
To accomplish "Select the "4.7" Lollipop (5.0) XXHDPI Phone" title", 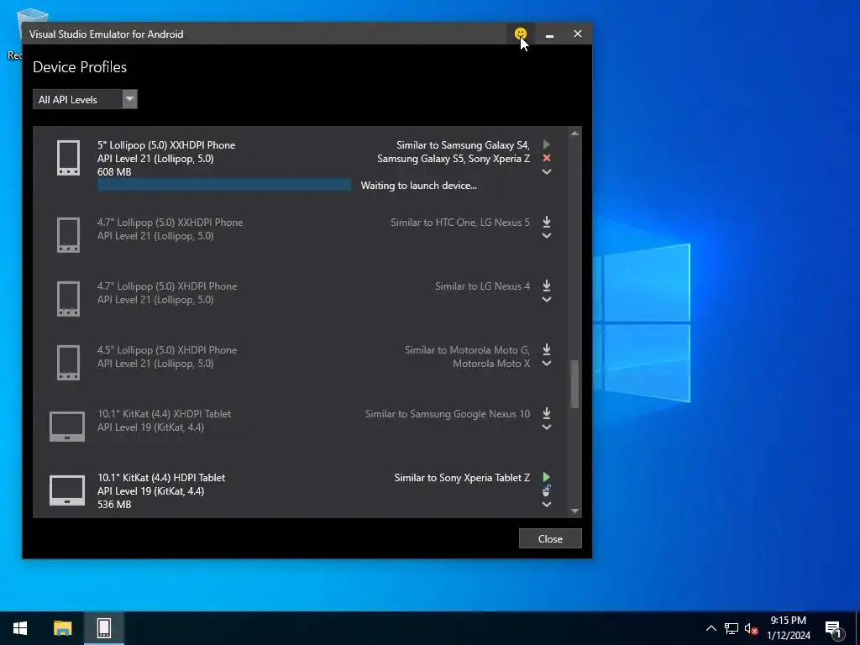I will 170,222.
